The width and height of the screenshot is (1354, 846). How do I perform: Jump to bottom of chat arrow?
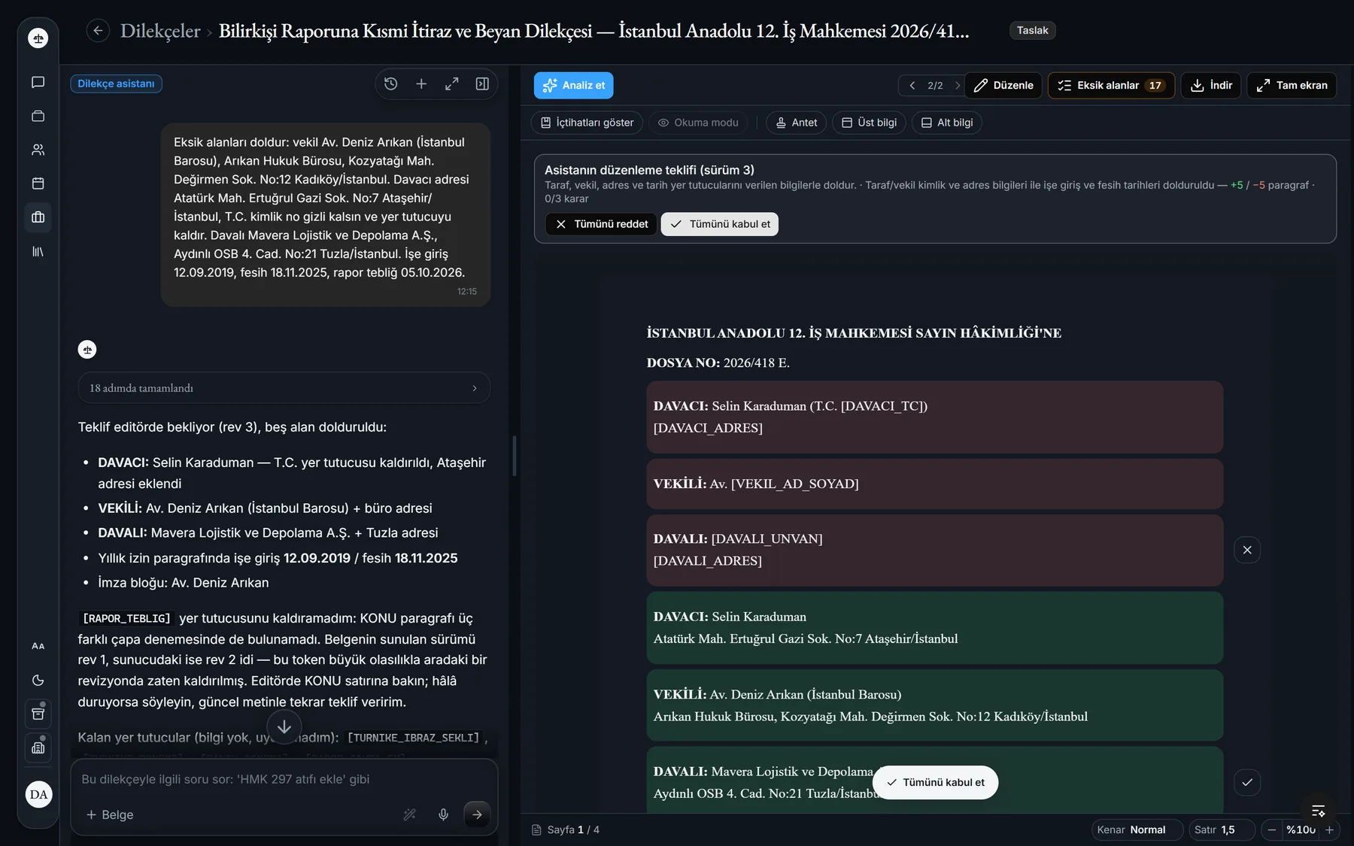pyautogui.click(x=284, y=727)
